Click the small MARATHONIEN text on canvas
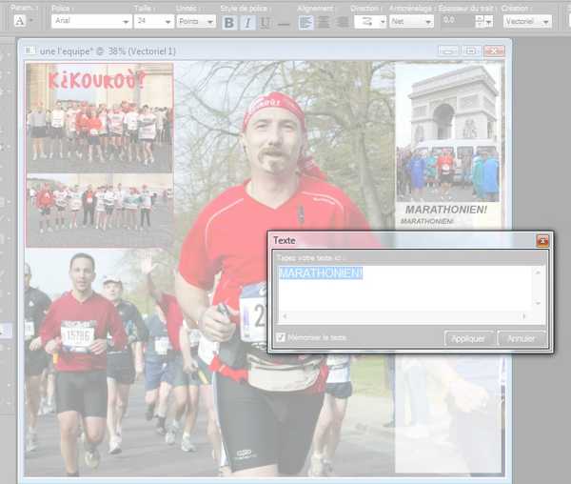Viewport: 571px width, 484px height. coord(426,222)
